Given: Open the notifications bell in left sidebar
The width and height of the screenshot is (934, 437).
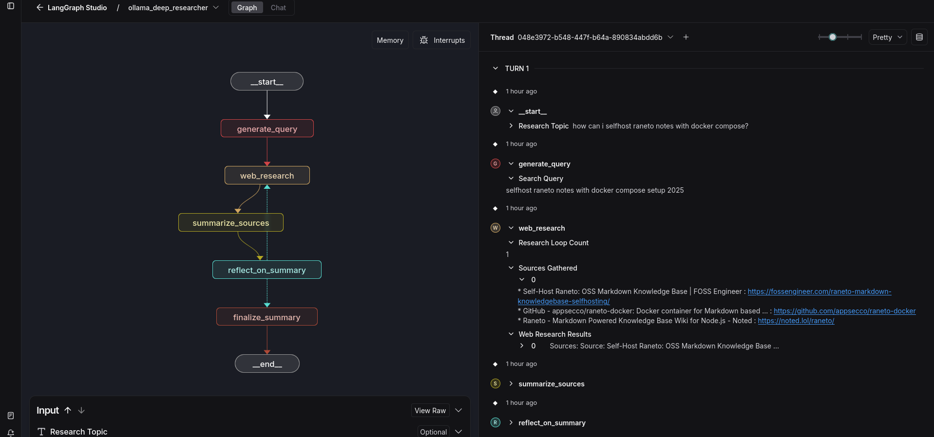Looking at the screenshot, I should point(11,433).
